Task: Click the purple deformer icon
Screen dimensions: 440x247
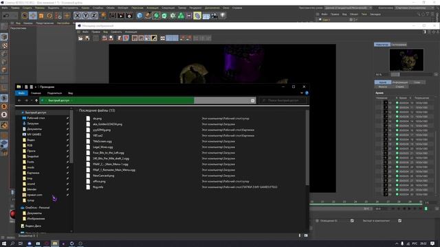Action: point(197,16)
